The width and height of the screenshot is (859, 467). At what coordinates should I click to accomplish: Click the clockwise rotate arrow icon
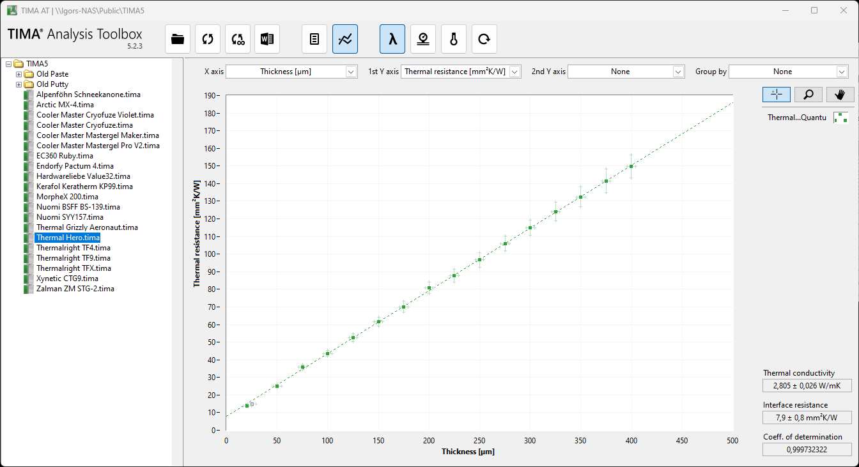point(484,39)
